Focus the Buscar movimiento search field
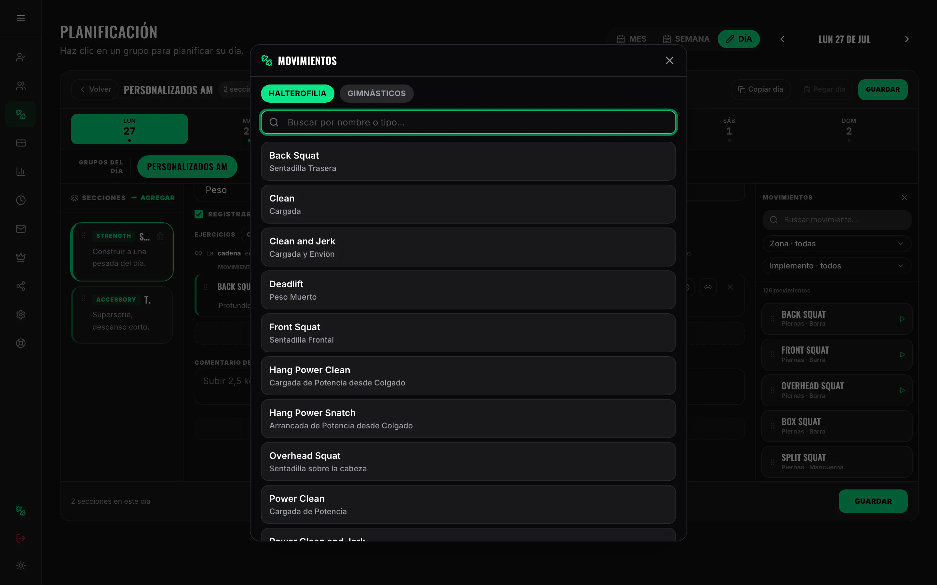Screen dimensions: 937x585 pyautogui.click(x=837, y=220)
